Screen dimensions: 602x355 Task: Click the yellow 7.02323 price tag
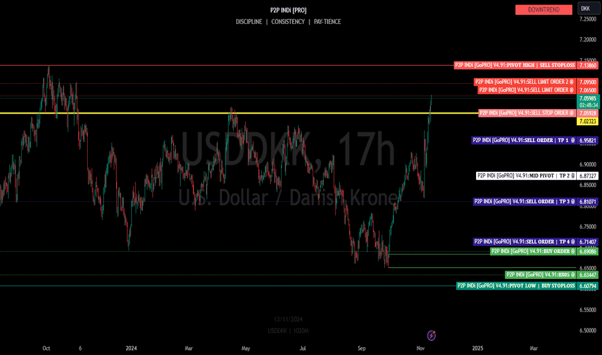click(588, 121)
